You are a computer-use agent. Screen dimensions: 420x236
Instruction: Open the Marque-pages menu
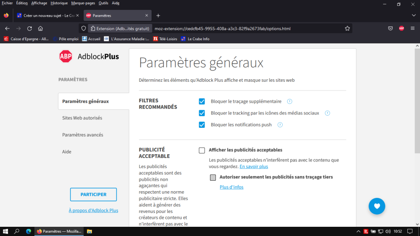pos(83,3)
